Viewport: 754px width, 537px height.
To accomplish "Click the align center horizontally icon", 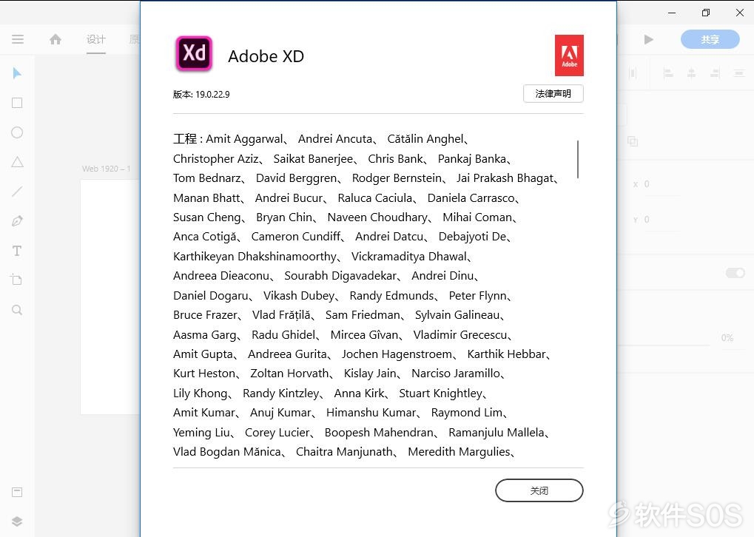I will [691, 73].
